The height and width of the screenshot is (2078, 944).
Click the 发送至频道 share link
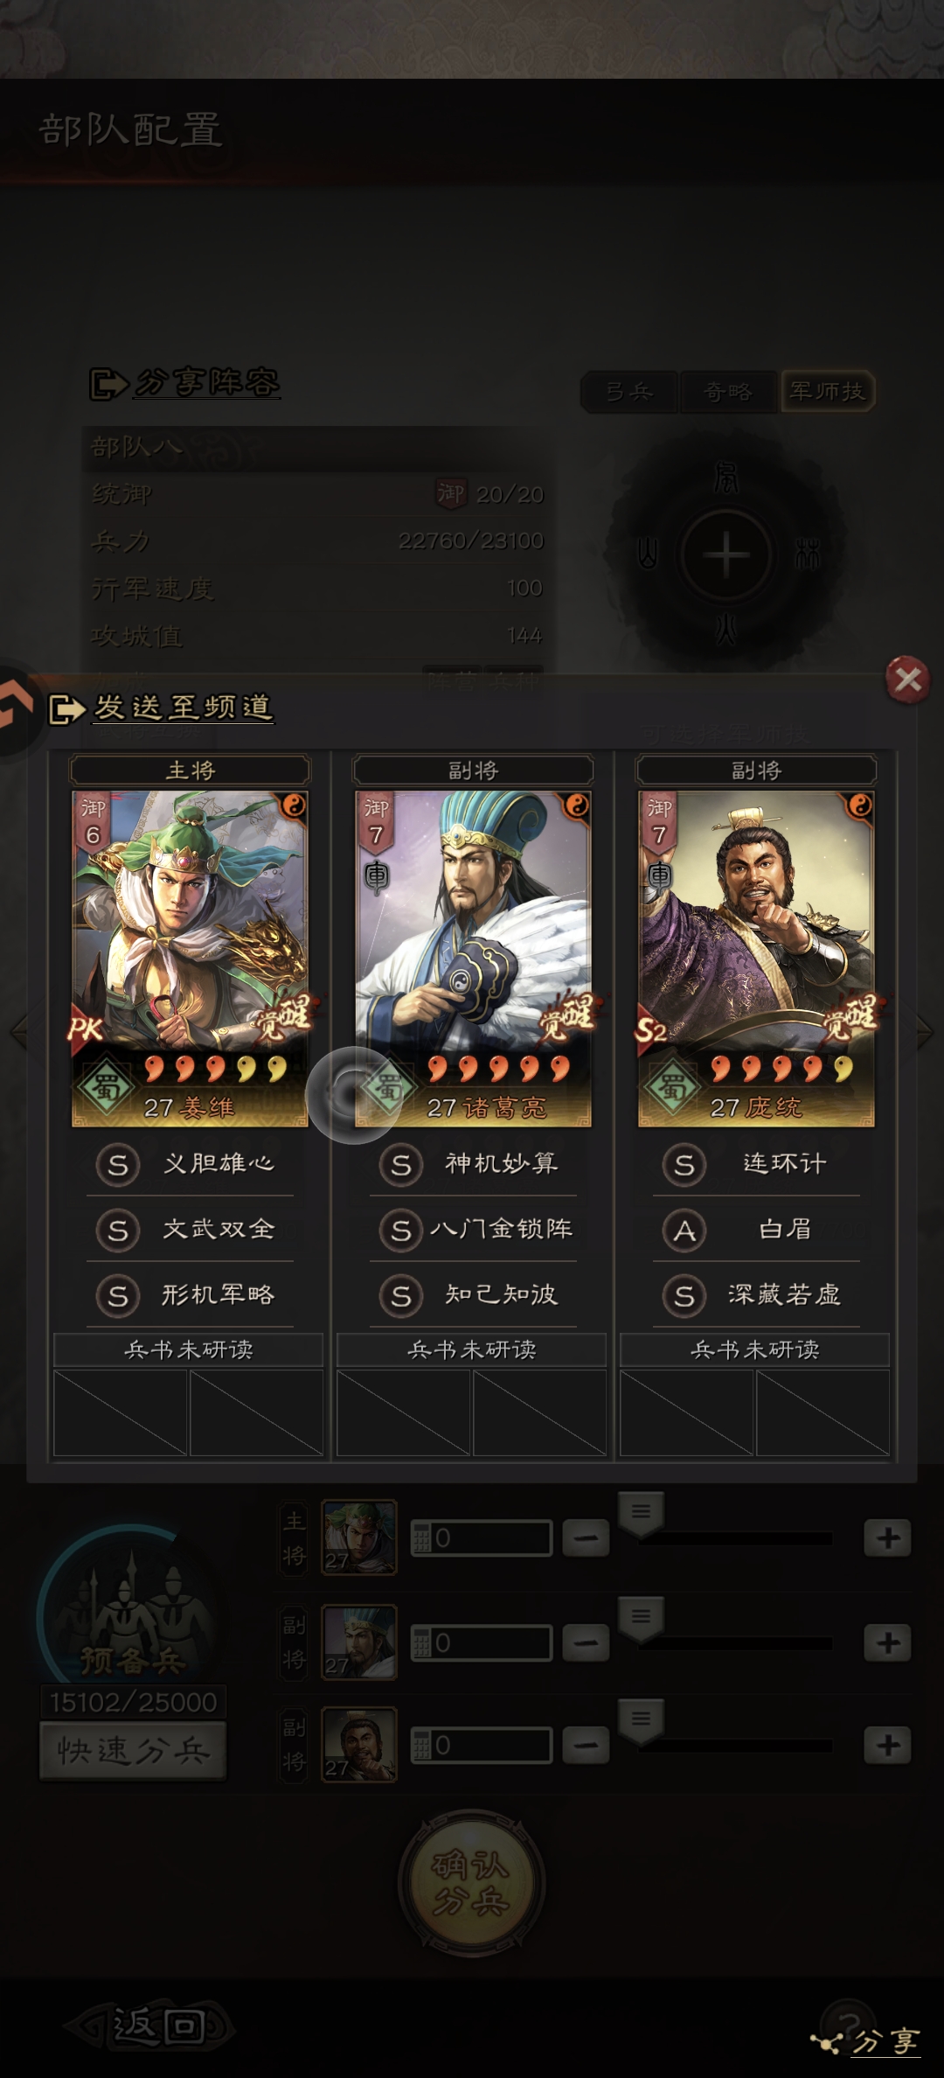point(184,707)
